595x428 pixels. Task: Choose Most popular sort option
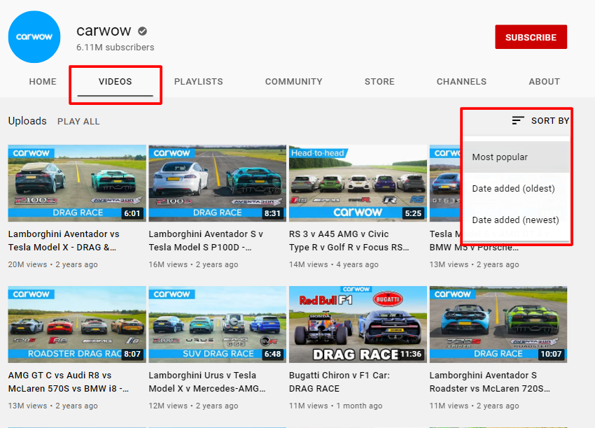tap(517, 157)
